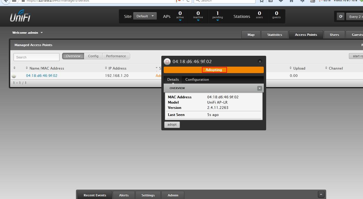Click the MAC Address value in popup overview
Viewport: 363px width, 199px height.
[223, 97]
